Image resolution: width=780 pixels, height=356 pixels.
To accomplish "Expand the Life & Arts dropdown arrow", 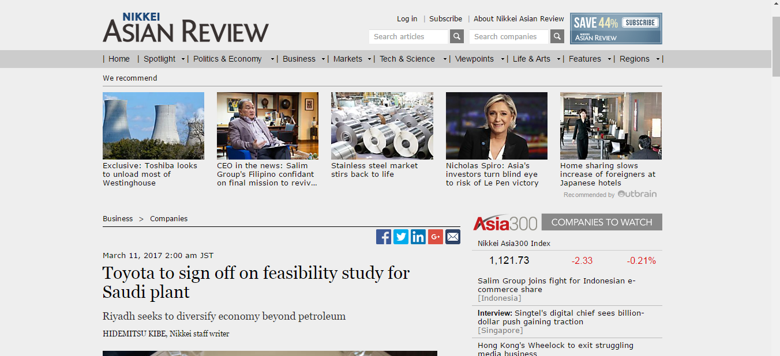I will (x=558, y=59).
